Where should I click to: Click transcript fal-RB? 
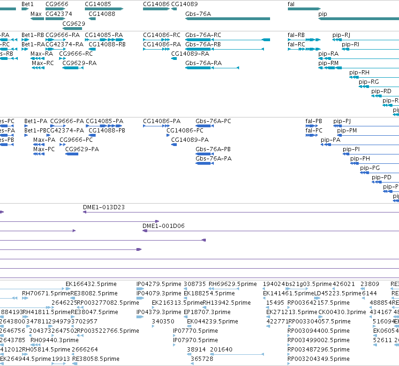pos(296,35)
